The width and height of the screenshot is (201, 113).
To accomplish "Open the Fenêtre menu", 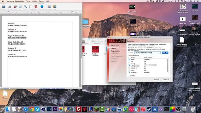I will 42,1.
